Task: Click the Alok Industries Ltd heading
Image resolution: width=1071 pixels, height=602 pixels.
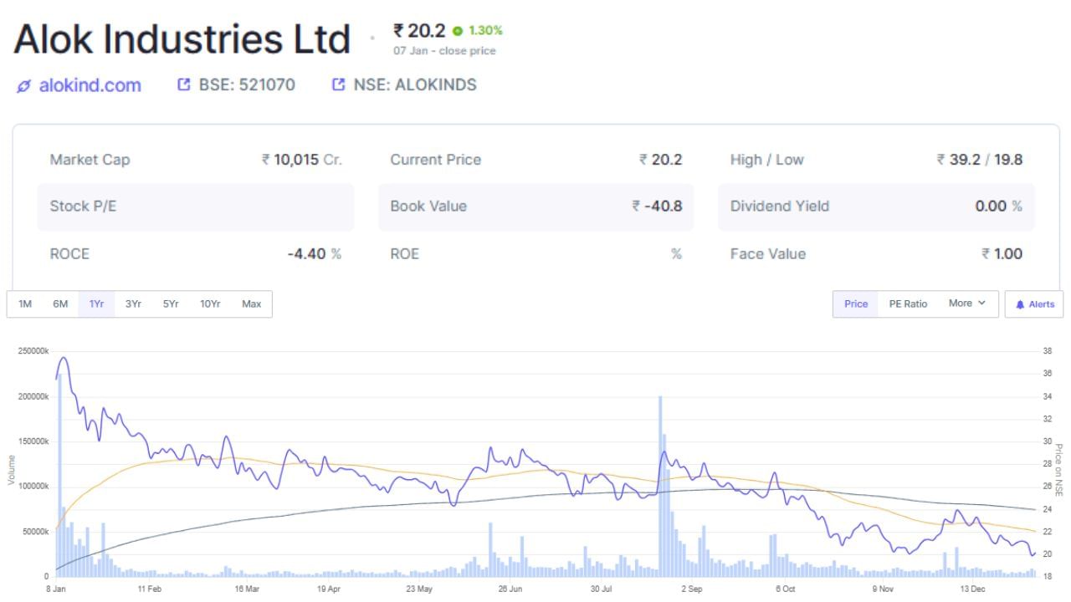Action: (x=182, y=39)
